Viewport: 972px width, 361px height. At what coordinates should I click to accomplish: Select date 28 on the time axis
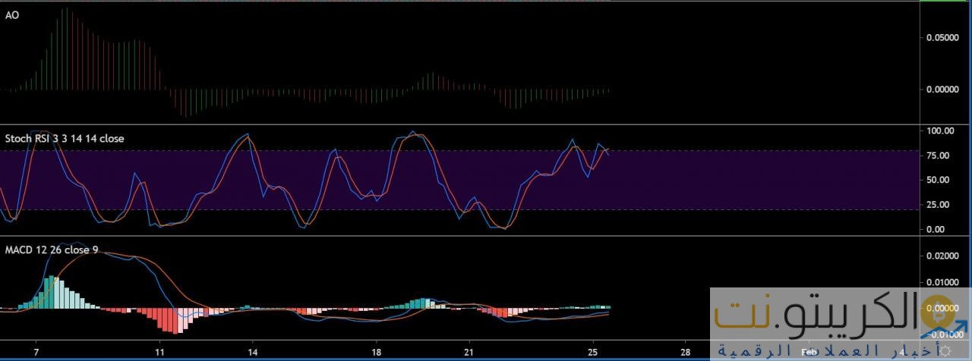coord(685,353)
